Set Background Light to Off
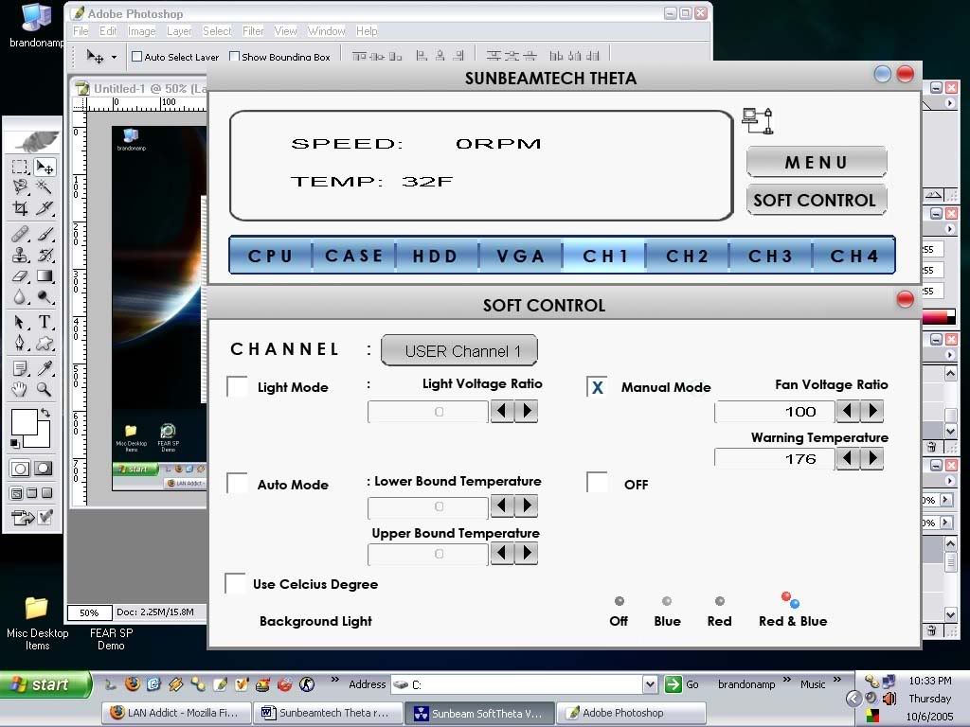This screenshot has height=727, width=970. (x=620, y=601)
